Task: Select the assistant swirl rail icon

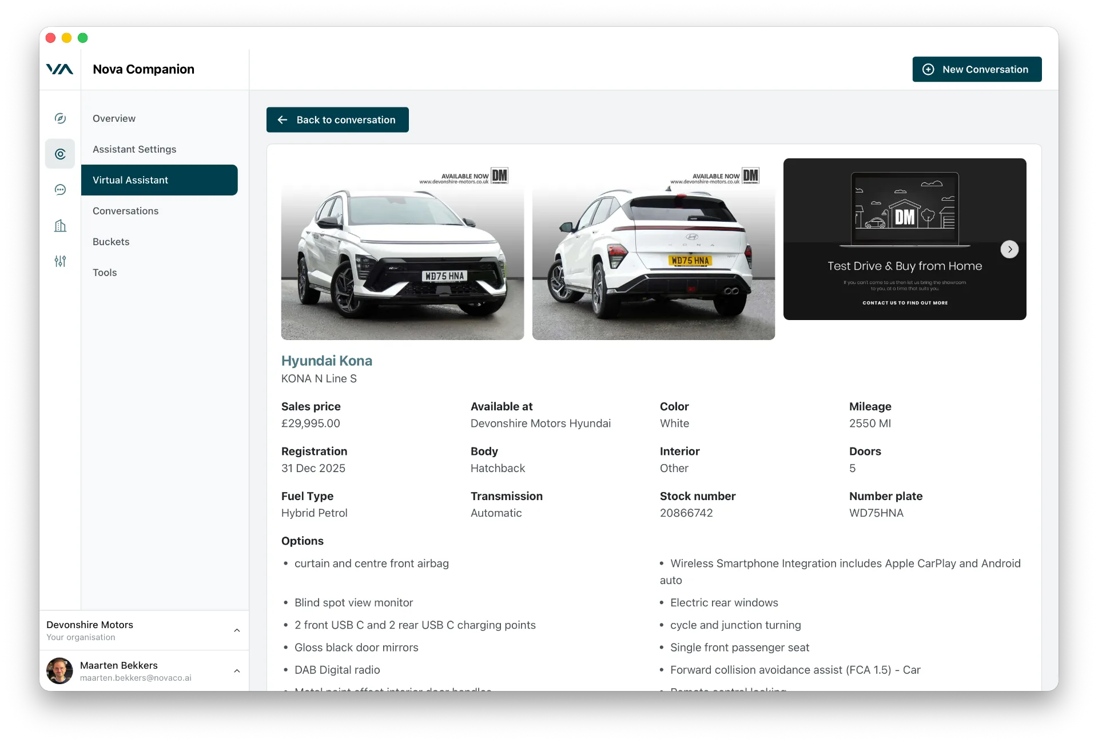Action: (60, 154)
